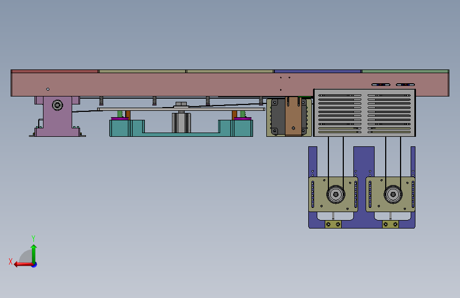The image size is (460, 298).
Task: Select the blue top panel segment
Action: pyautogui.click(x=317, y=71)
